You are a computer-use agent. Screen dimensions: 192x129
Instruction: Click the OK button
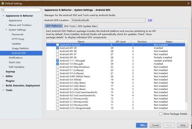tap(142, 125)
